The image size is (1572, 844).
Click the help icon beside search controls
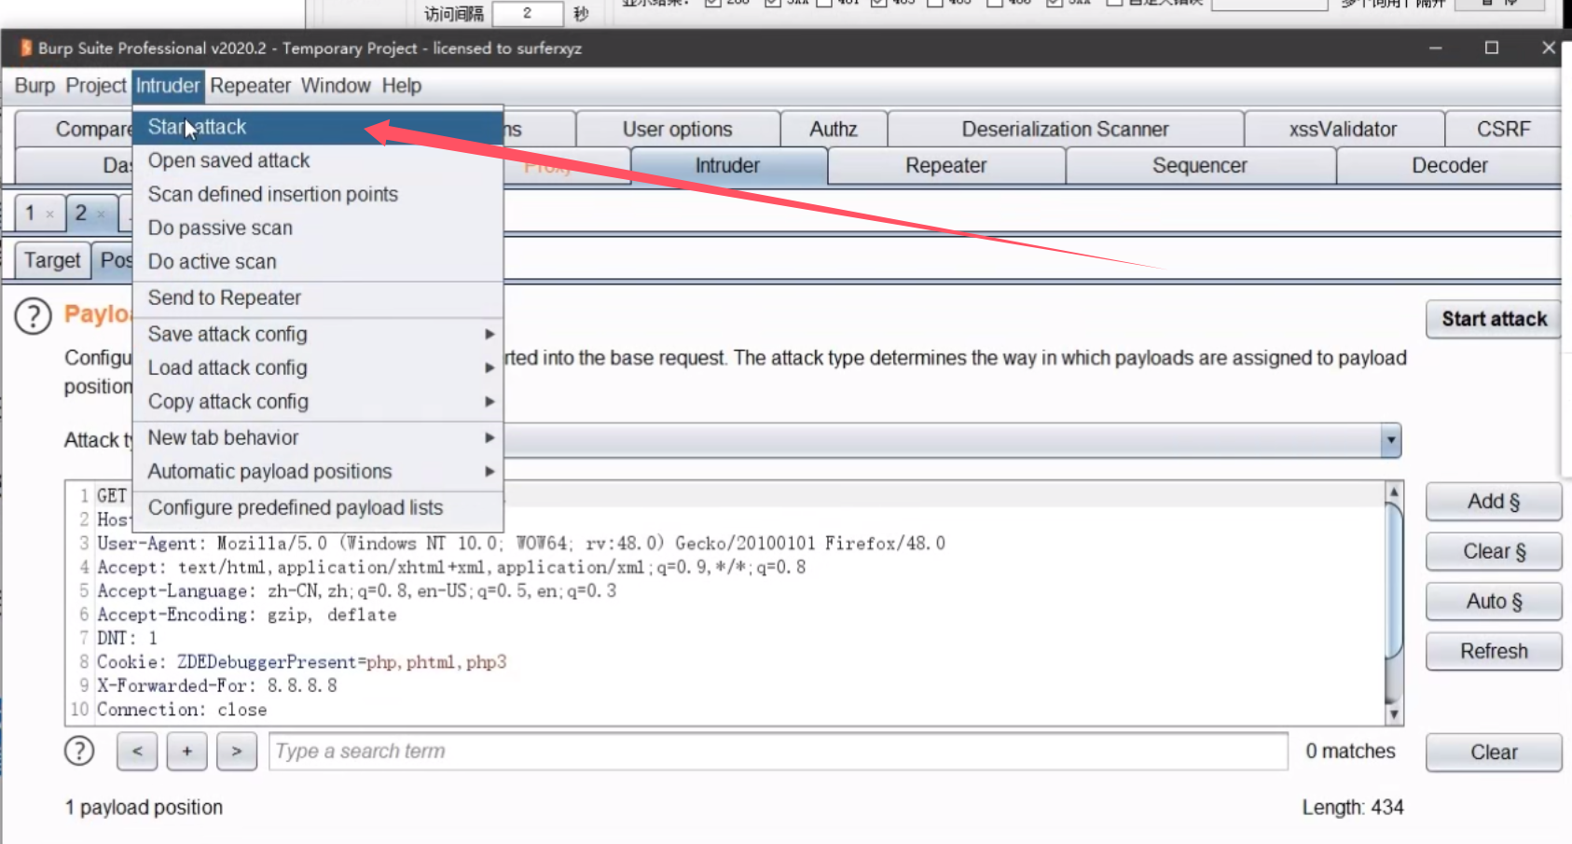[79, 751]
